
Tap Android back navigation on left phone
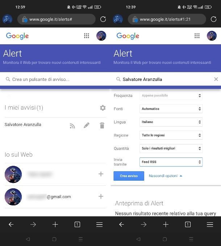click(x=28, y=239)
